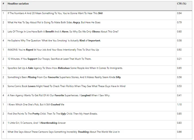Screen dimensions: 194x140
Task: Click CTR value 0.56
Action: tap(179, 77)
